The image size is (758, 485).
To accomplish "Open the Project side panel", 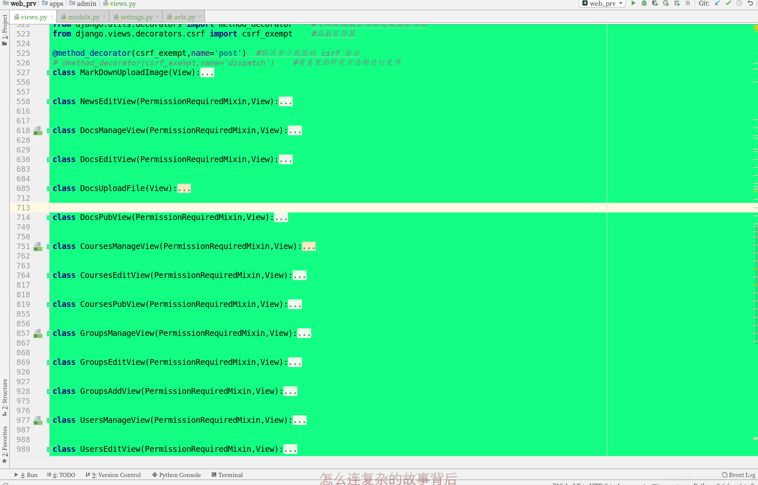I will 5,30.
